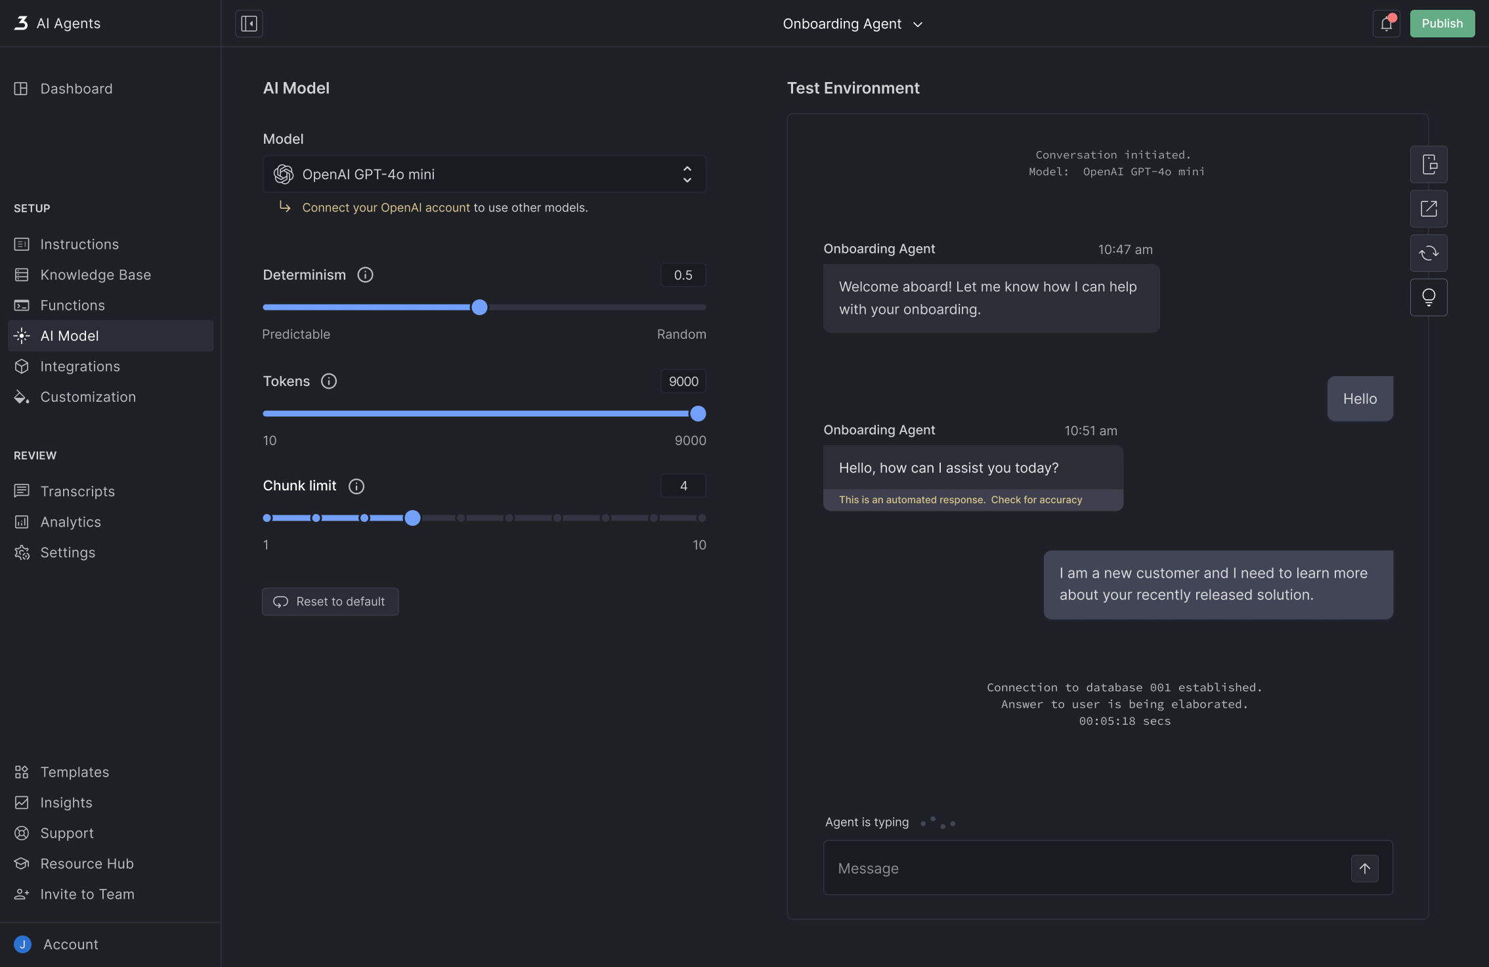Click 'Welcome aboard!' agent message
Screen dimensions: 1489x967
click(x=991, y=298)
